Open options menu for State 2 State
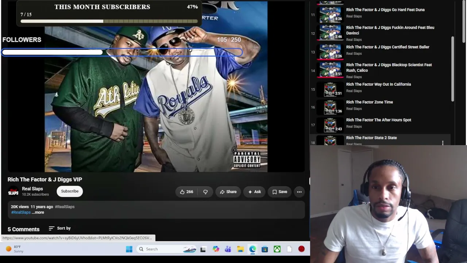 tap(443, 143)
